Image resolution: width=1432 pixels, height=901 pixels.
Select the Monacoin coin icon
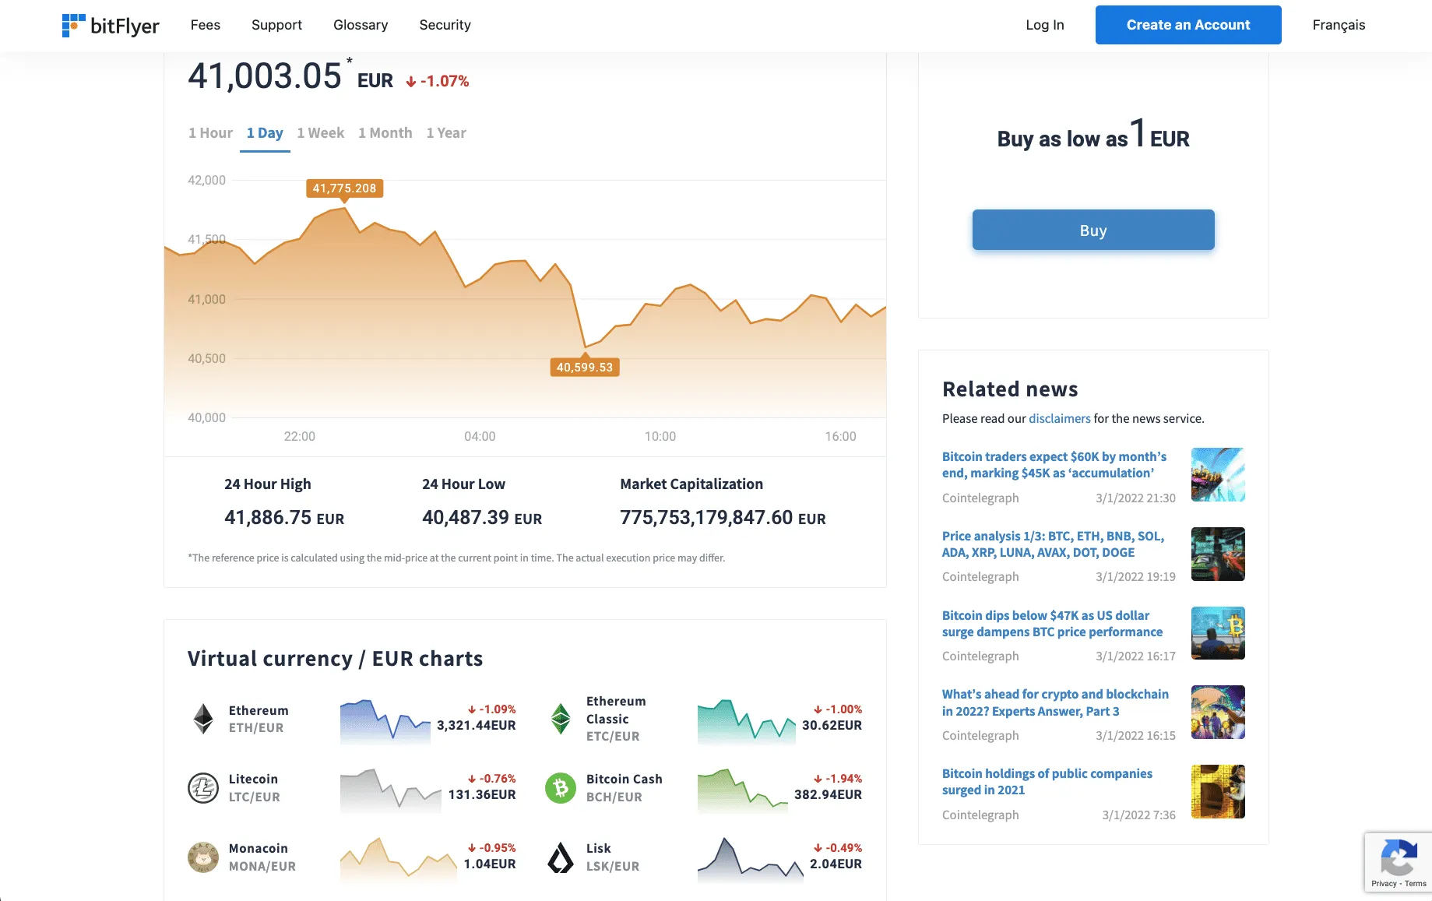coord(203,857)
